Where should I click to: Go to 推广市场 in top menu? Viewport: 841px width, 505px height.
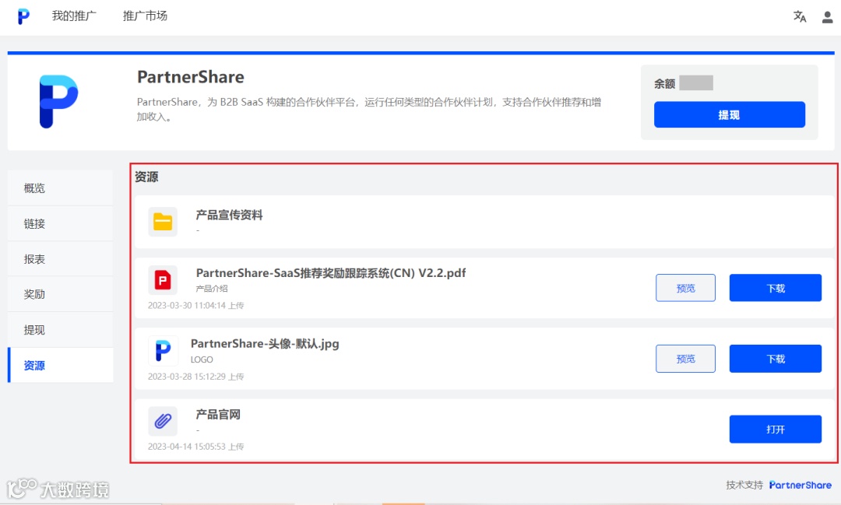tap(145, 16)
